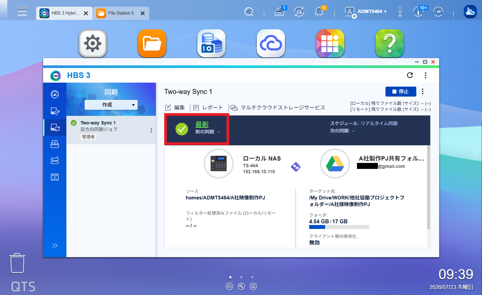Click the 最新 status link
Screen dimensions: 482x295
click(x=202, y=124)
